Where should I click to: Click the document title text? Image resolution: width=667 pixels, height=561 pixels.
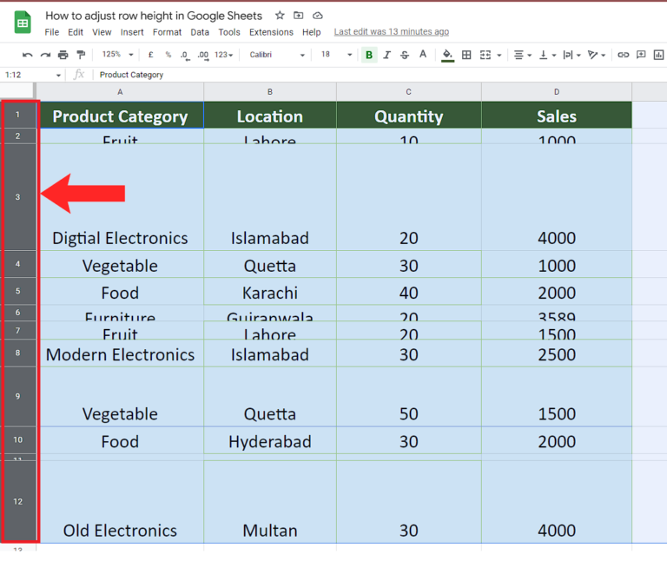[x=154, y=16]
